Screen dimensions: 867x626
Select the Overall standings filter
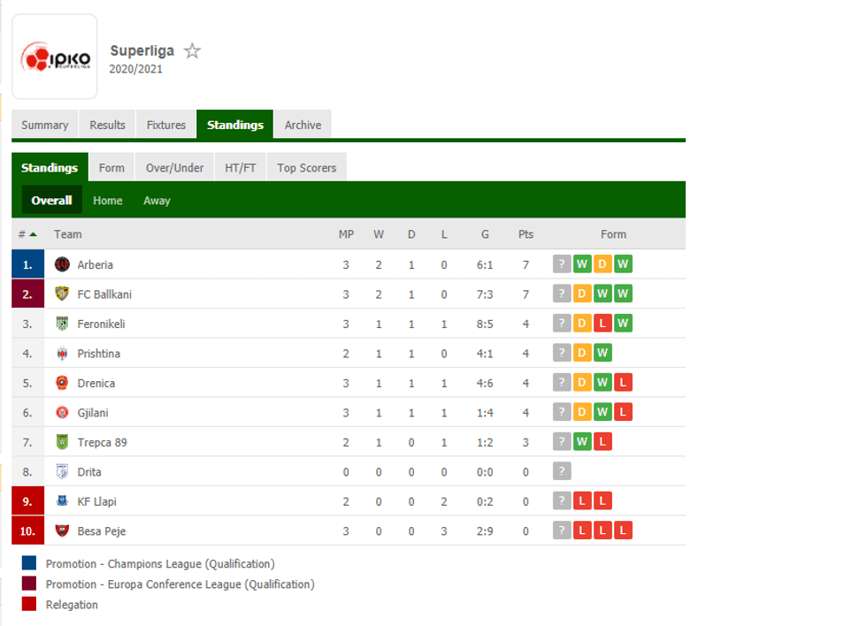tap(51, 201)
